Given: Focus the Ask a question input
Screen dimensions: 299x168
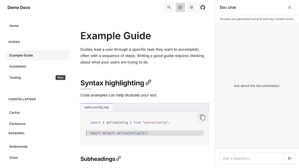Looking at the screenshot, I should 252,158.
